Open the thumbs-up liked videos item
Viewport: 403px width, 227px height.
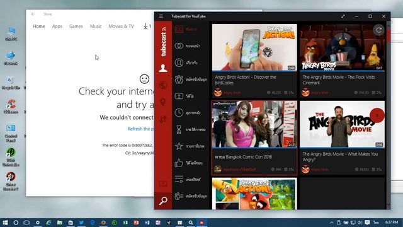190,163
